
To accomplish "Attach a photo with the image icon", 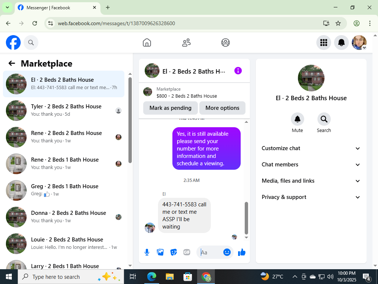I will [160, 252].
